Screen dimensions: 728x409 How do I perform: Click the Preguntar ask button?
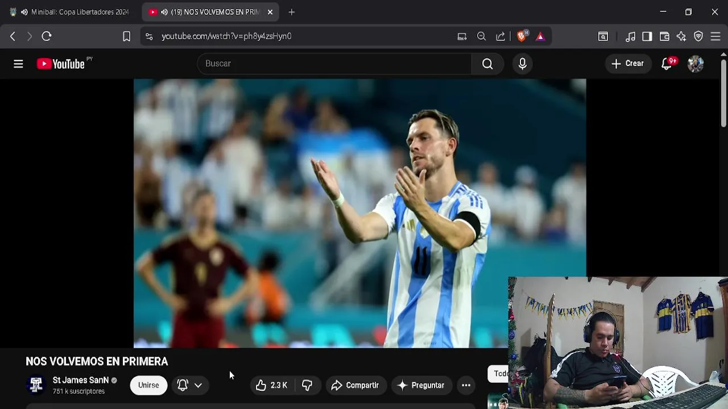click(421, 385)
